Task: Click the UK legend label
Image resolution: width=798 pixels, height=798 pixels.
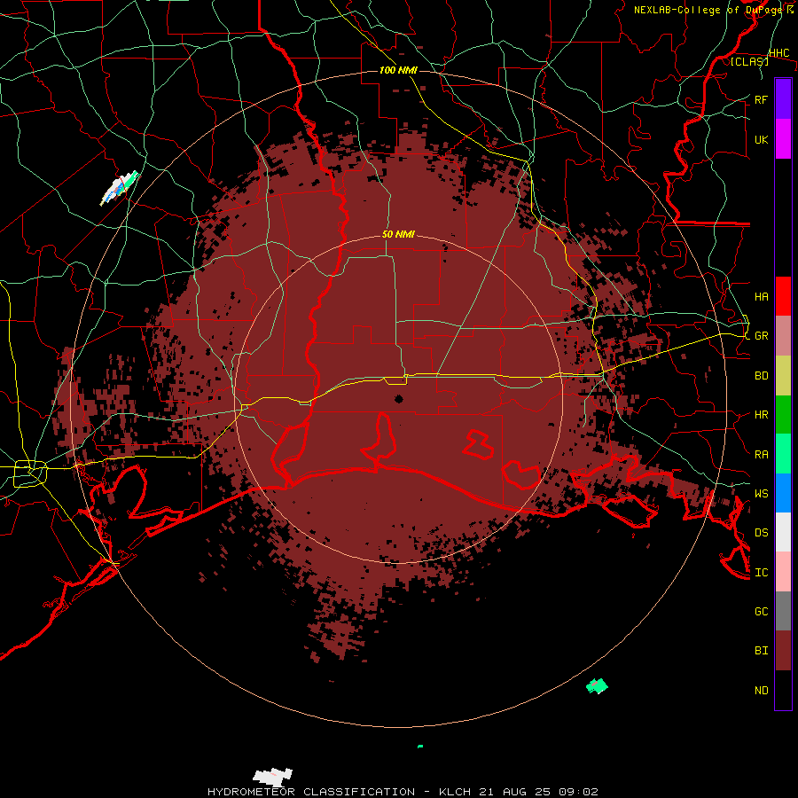Action: [x=761, y=139]
